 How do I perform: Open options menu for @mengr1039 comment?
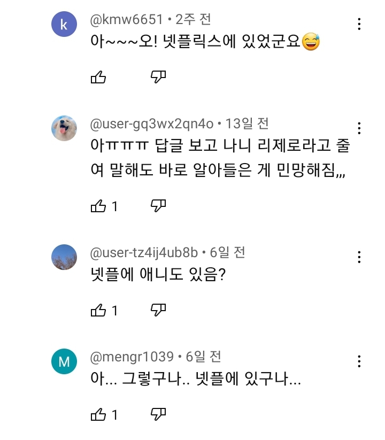tap(359, 360)
